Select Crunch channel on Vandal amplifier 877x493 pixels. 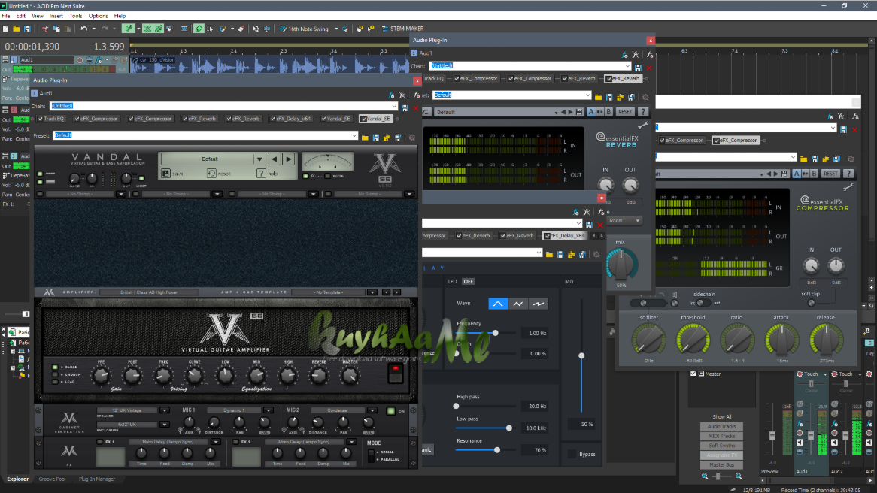(x=55, y=374)
